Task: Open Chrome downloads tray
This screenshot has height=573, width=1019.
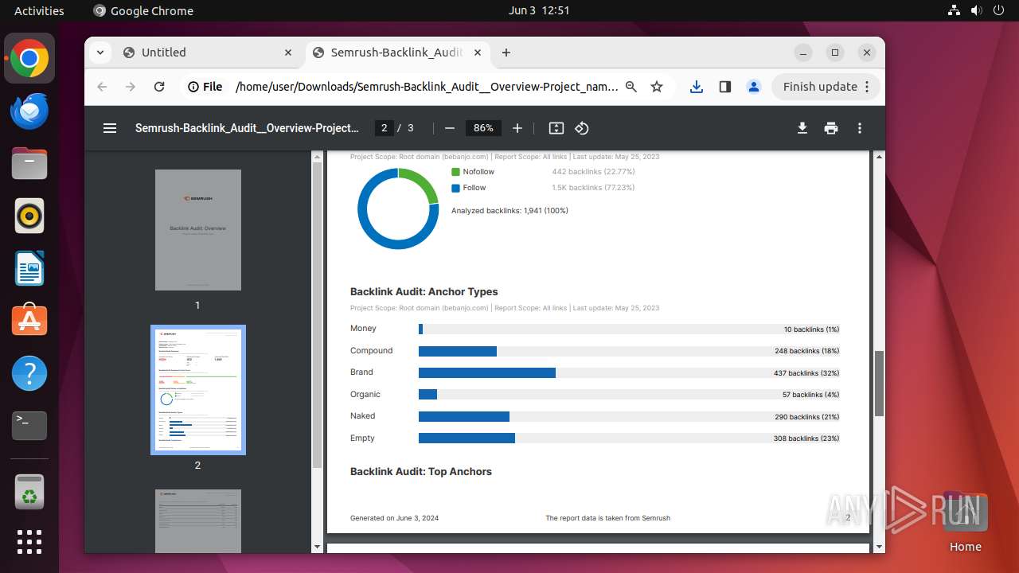Action: [697, 87]
